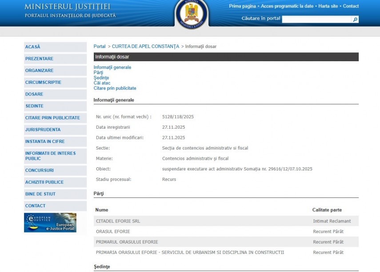
Task: Go to Harta site
Action: (328, 6)
